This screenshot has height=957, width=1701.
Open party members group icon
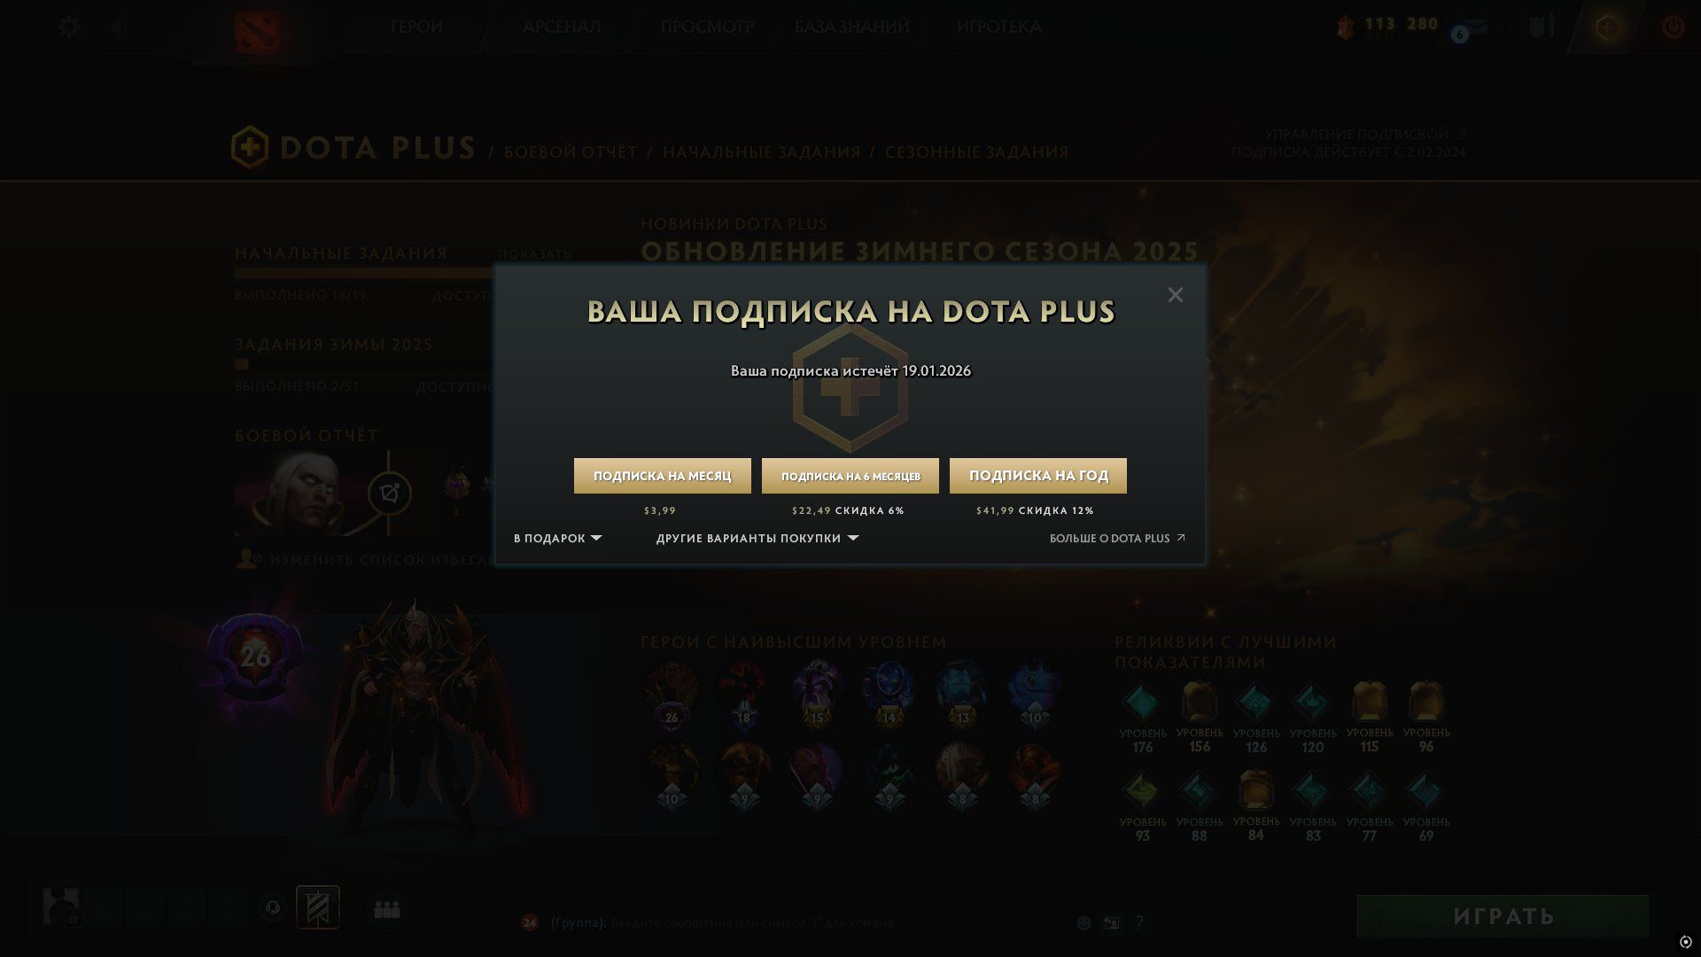point(387,909)
